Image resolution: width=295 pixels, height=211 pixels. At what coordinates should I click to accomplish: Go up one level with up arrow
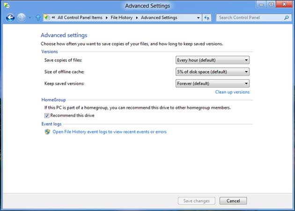pos(38,18)
